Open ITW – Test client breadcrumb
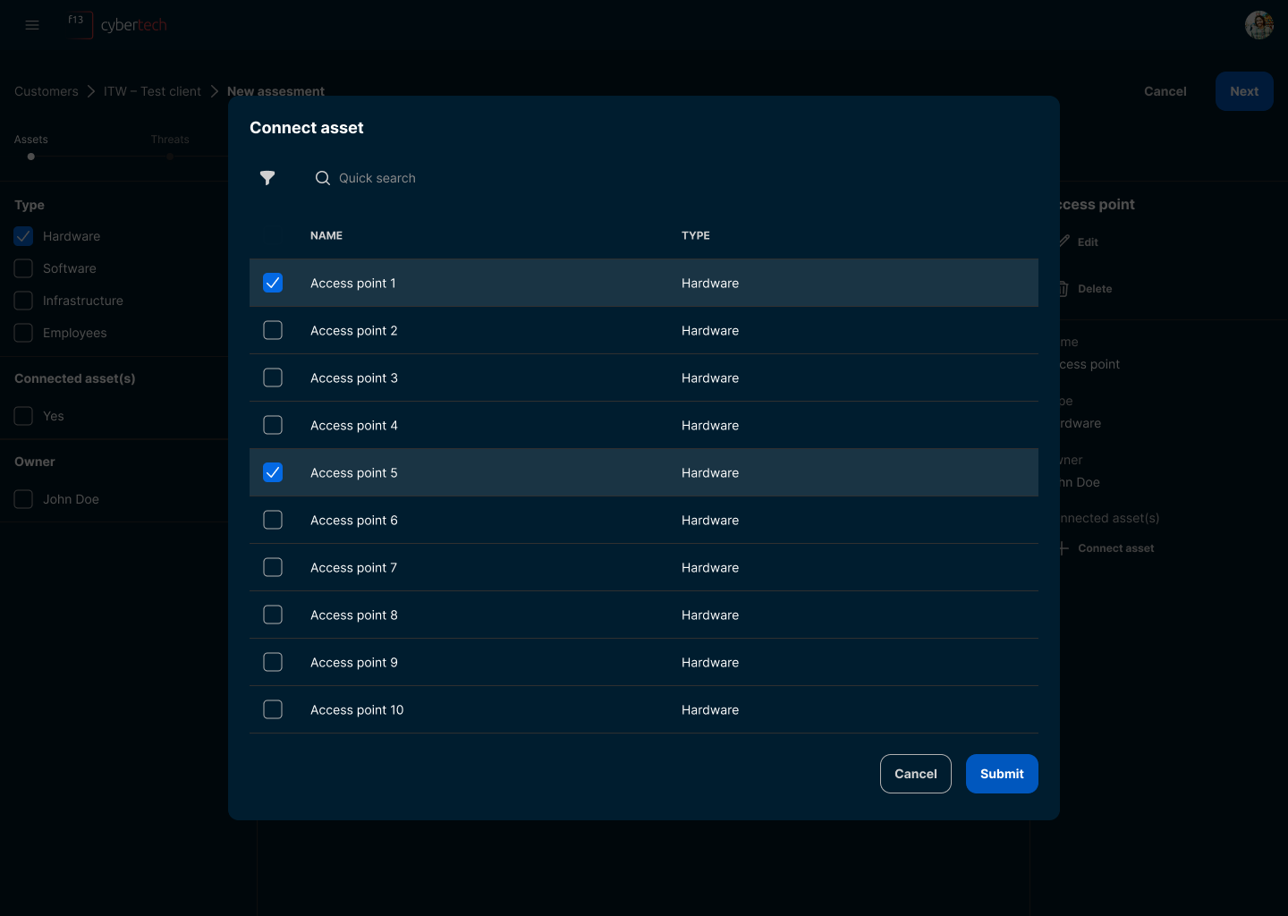Viewport: 1288px width, 916px height. [x=152, y=91]
